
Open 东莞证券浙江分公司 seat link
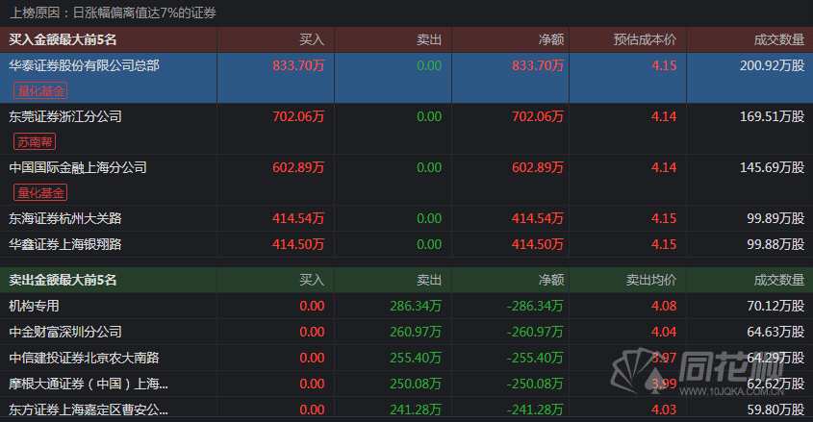pos(65,116)
